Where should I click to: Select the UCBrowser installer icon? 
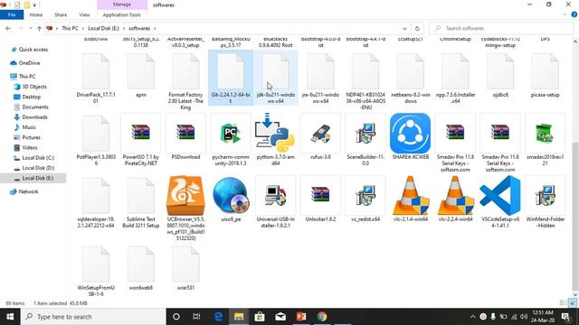[x=185, y=196]
